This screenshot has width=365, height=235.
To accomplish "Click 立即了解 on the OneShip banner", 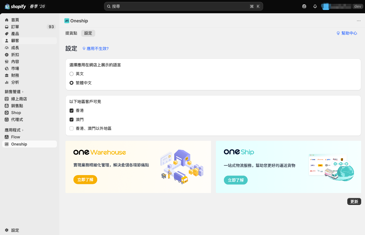I will (x=236, y=180).
